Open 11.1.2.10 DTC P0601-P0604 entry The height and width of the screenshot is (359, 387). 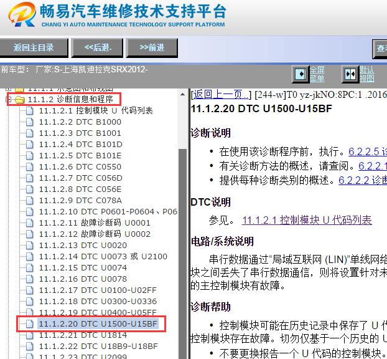coord(108,212)
